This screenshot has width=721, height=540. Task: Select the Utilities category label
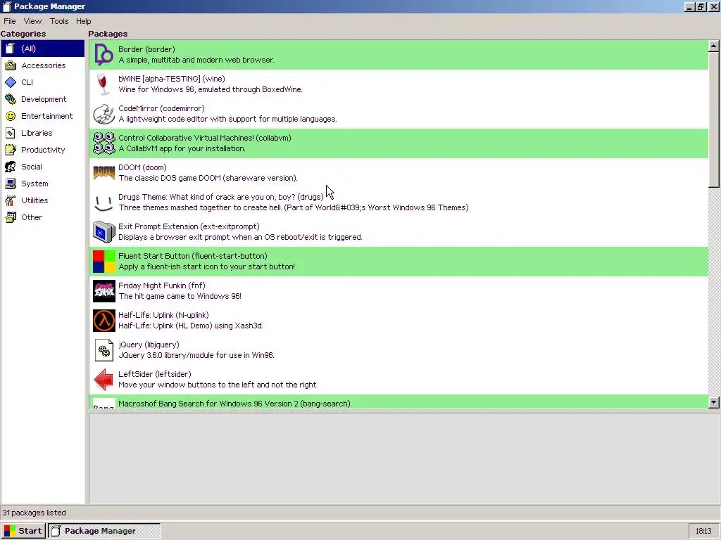click(35, 200)
